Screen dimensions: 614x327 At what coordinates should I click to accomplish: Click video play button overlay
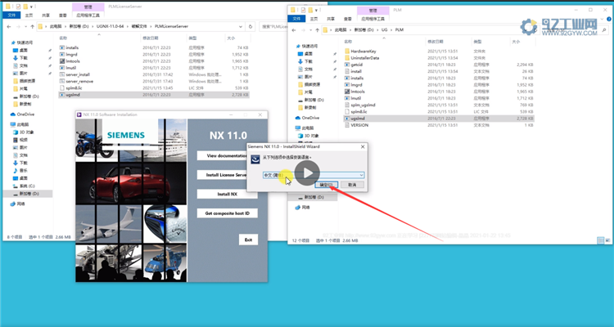tap(307, 172)
